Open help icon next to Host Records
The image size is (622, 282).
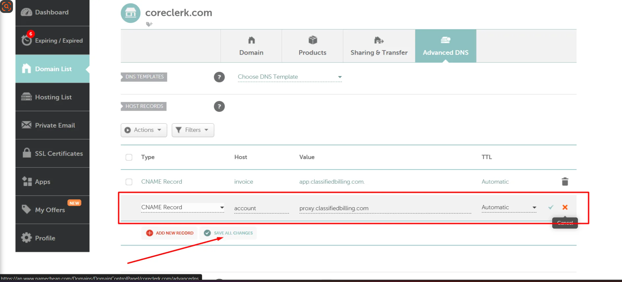pos(219,106)
